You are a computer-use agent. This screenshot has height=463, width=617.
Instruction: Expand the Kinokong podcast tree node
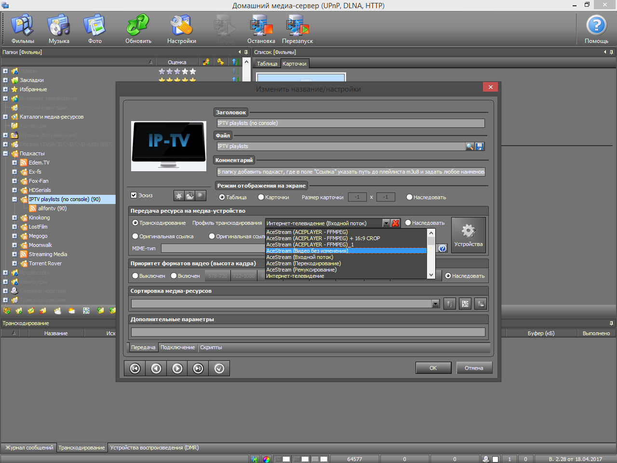coord(14,218)
